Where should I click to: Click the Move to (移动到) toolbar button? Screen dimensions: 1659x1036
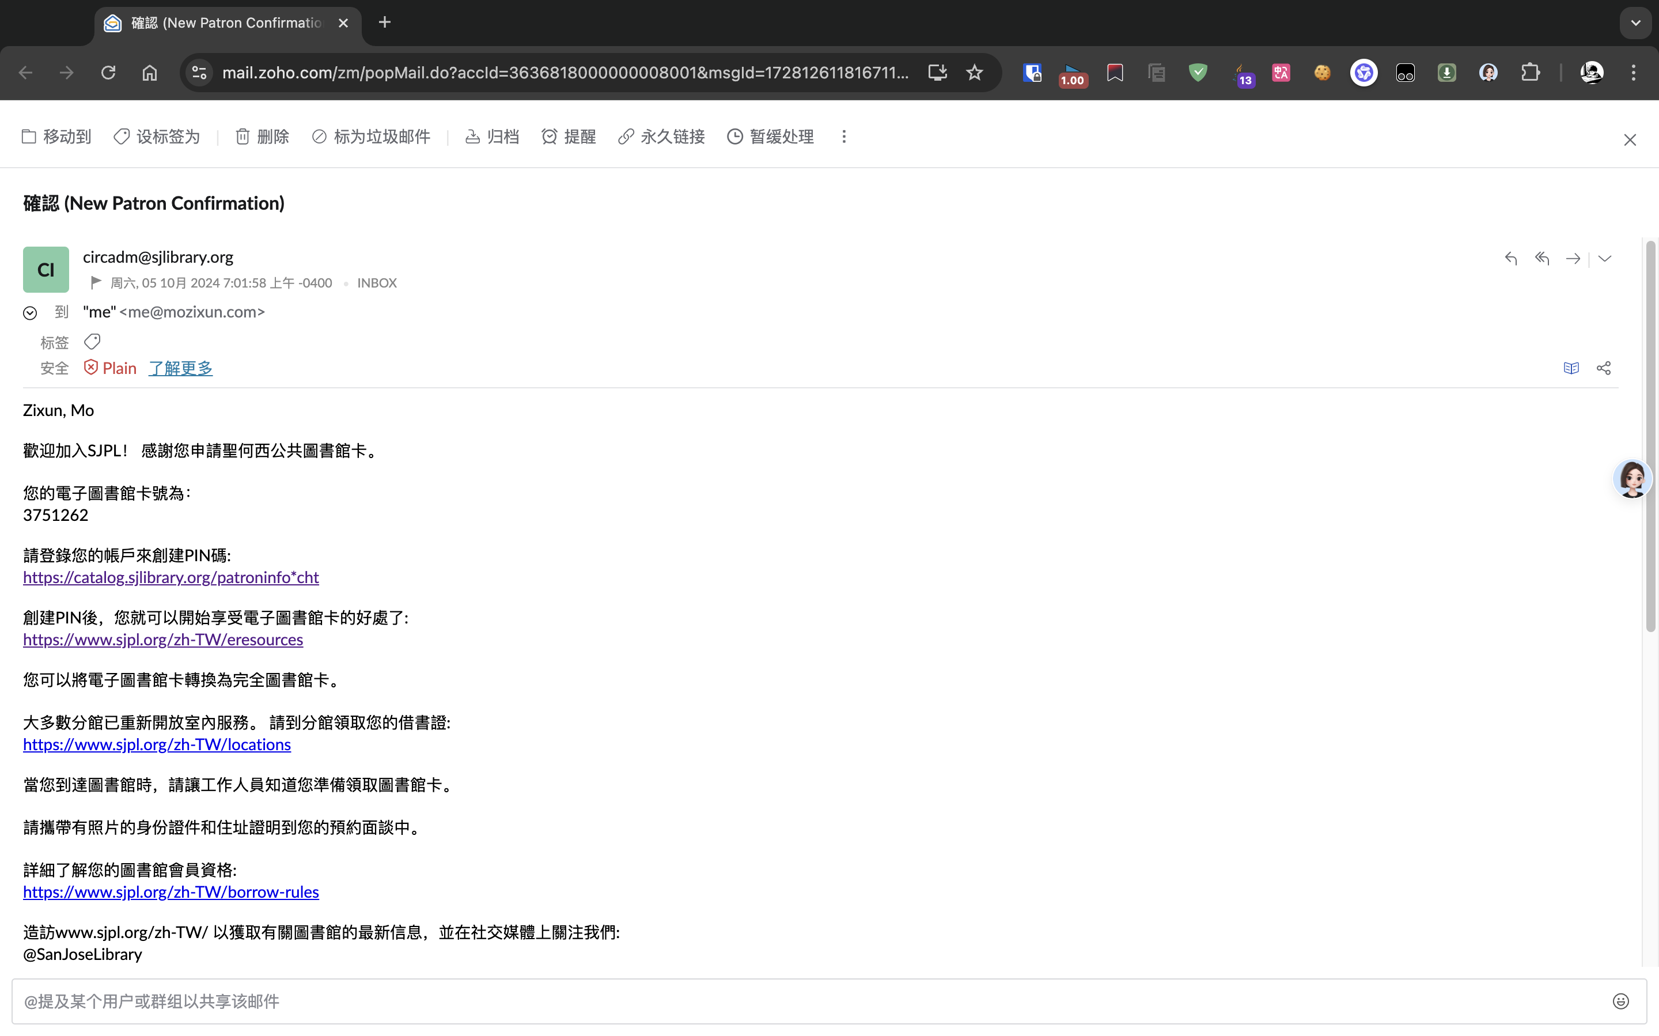click(x=56, y=137)
